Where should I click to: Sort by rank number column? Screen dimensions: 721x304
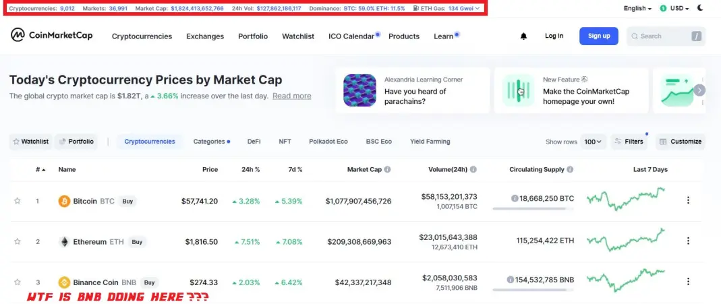click(x=40, y=169)
